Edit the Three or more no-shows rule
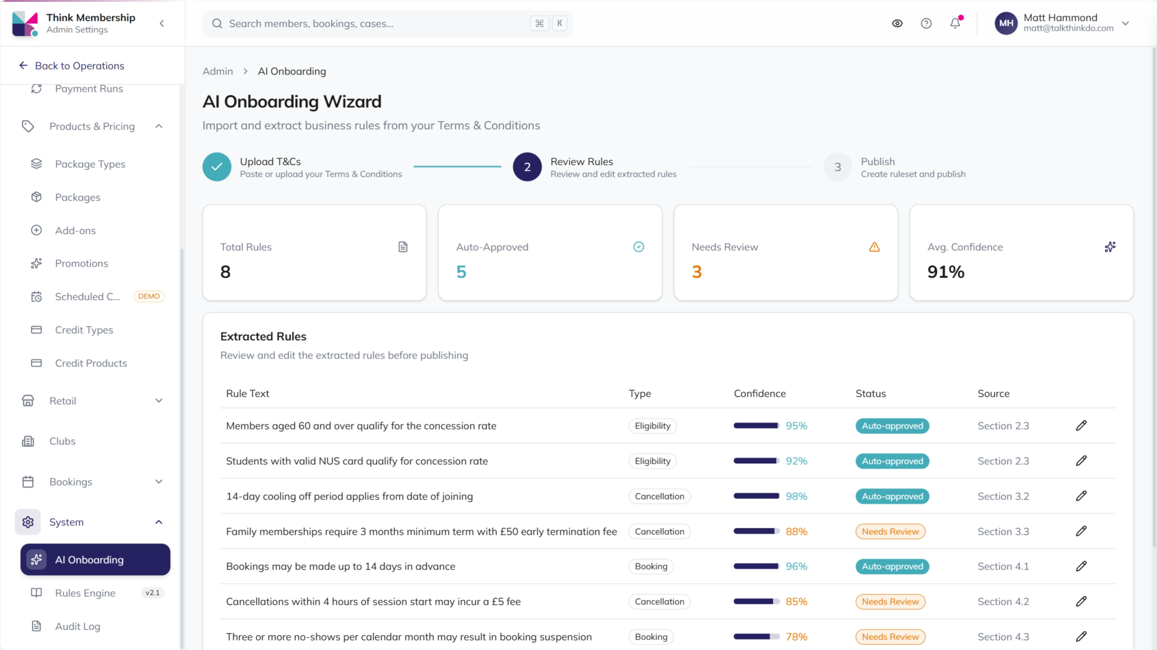The height and width of the screenshot is (650, 1157). [1081, 637]
